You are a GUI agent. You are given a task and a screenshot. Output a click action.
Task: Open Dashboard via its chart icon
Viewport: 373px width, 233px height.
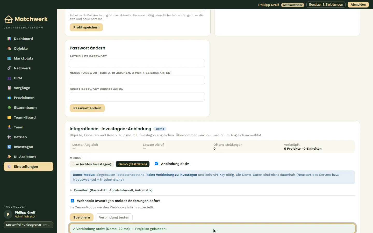tap(9, 39)
